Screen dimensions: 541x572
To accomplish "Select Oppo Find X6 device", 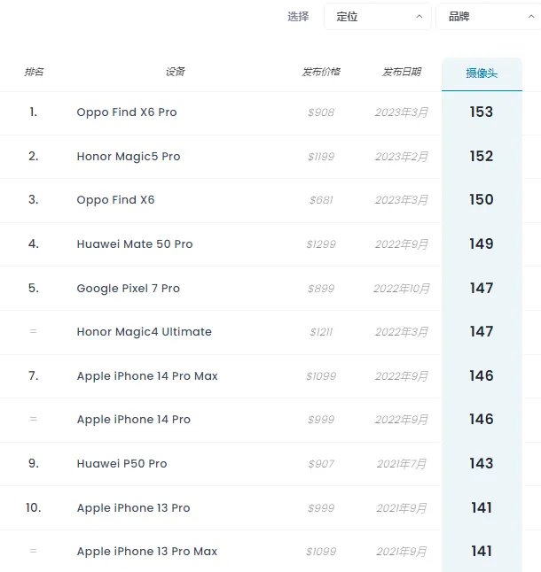I will (115, 200).
